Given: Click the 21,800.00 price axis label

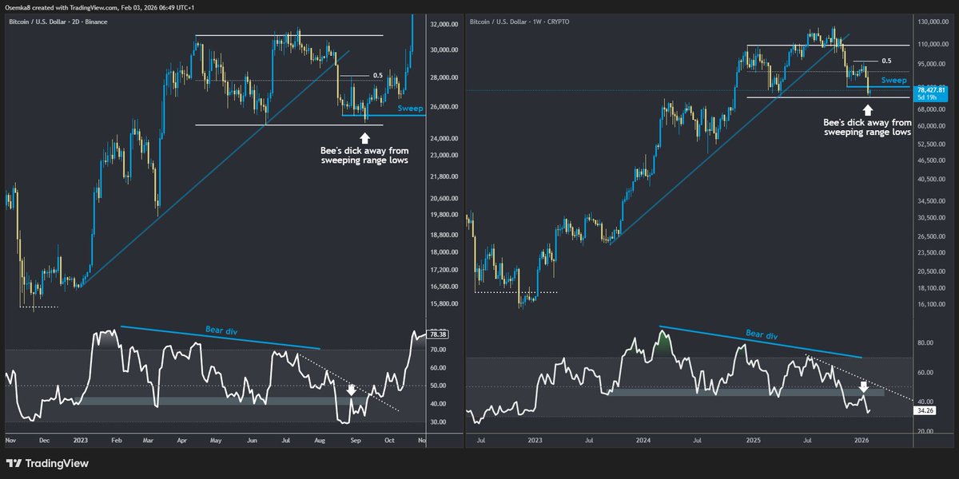Looking at the screenshot, I should point(442,177).
